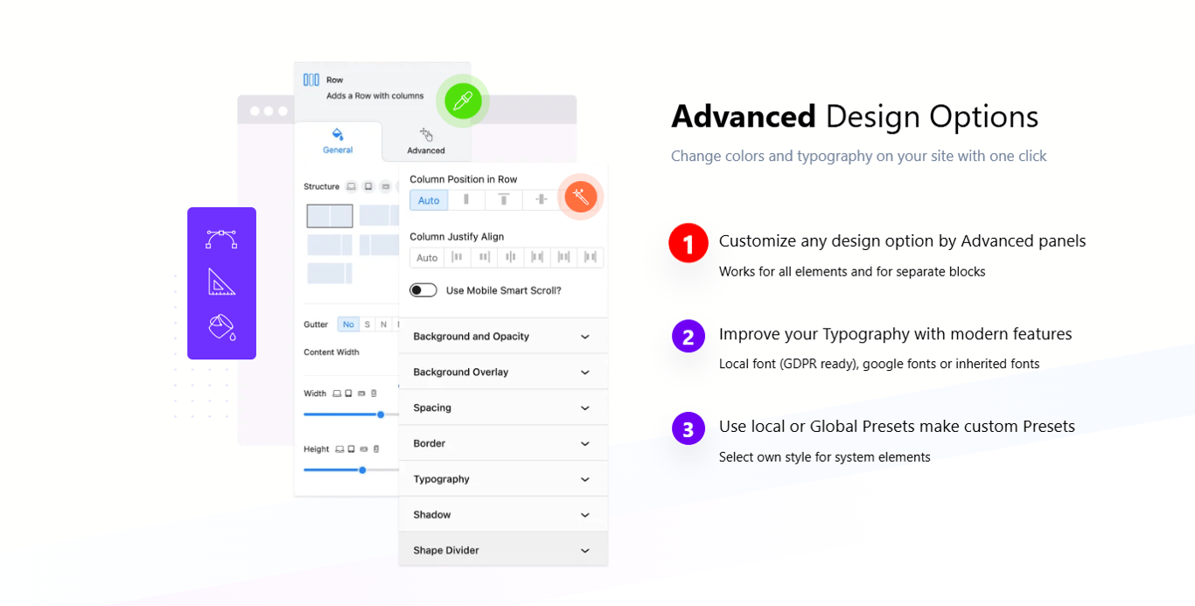Click the portrait phone icon next to Width
The width and height of the screenshot is (1195, 606).
click(x=374, y=394)
